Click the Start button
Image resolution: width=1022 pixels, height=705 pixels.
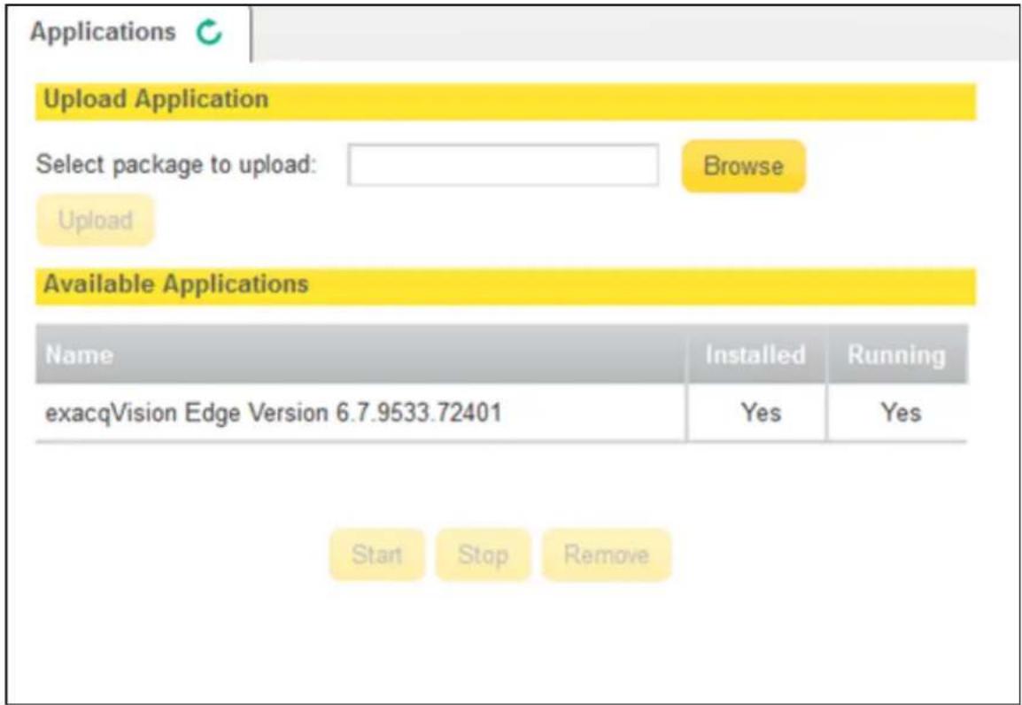click(376, 554)
